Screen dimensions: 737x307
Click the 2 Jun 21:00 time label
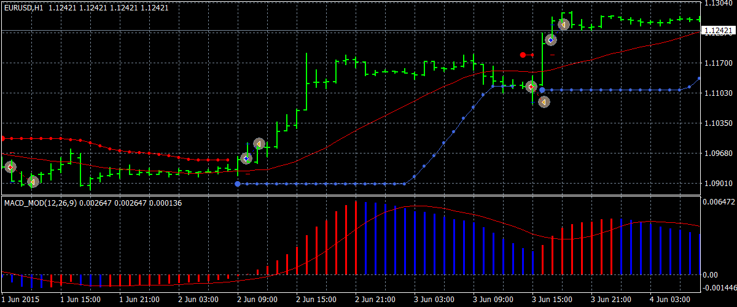[x=376, y=300]
